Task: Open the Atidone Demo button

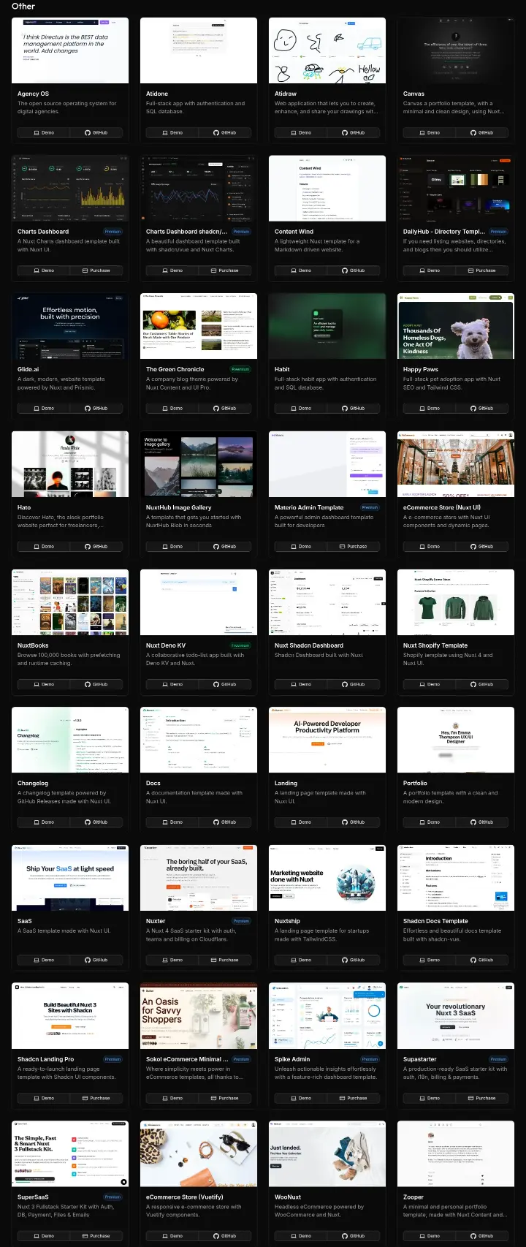Action: (x=172, y=133)
